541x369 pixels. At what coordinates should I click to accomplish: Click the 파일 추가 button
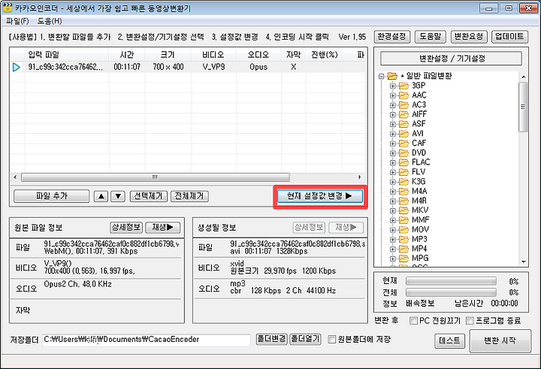point(52,196)
